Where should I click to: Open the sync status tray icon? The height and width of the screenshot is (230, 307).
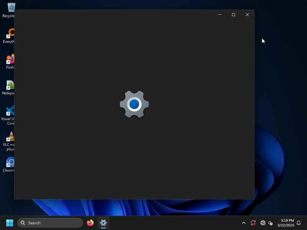[253, 223]
